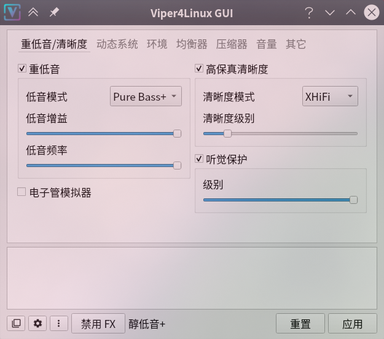Click the question mark help icon
The width and height of the screenshot is (384, 339).
tap(309, 12)
